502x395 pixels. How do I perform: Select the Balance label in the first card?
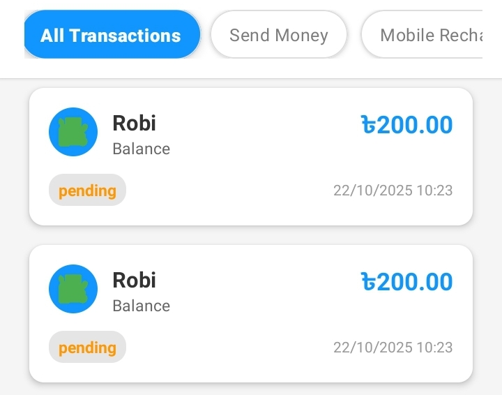[x=141, y=149]
